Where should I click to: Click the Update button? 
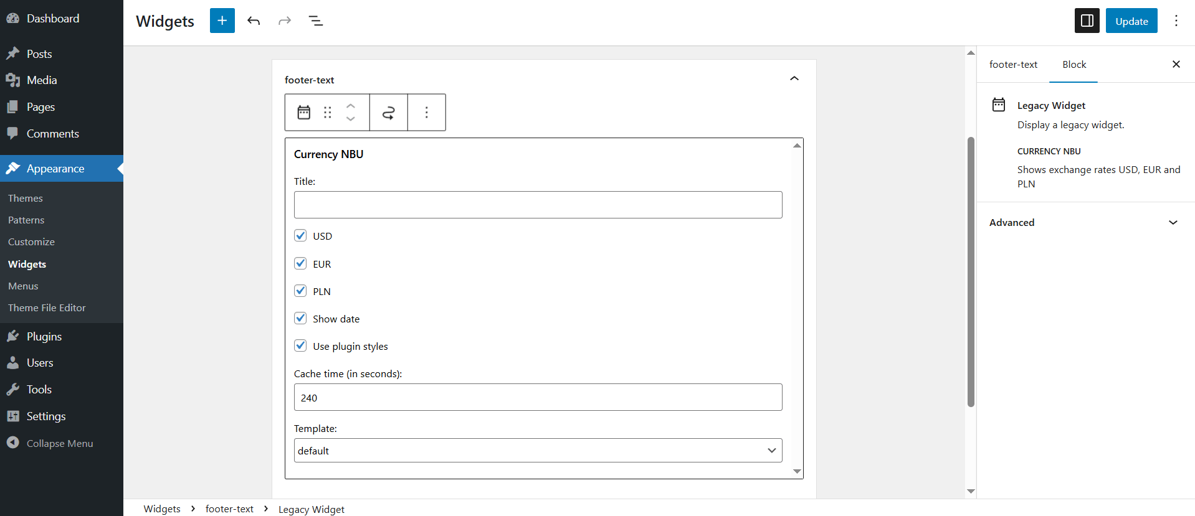click(1131, 21)
